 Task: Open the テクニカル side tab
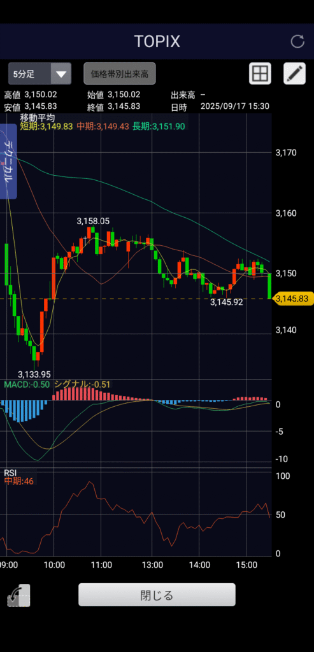8,161
